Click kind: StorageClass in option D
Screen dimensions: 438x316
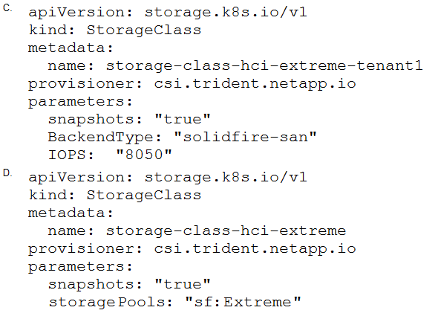click(115, 195)
